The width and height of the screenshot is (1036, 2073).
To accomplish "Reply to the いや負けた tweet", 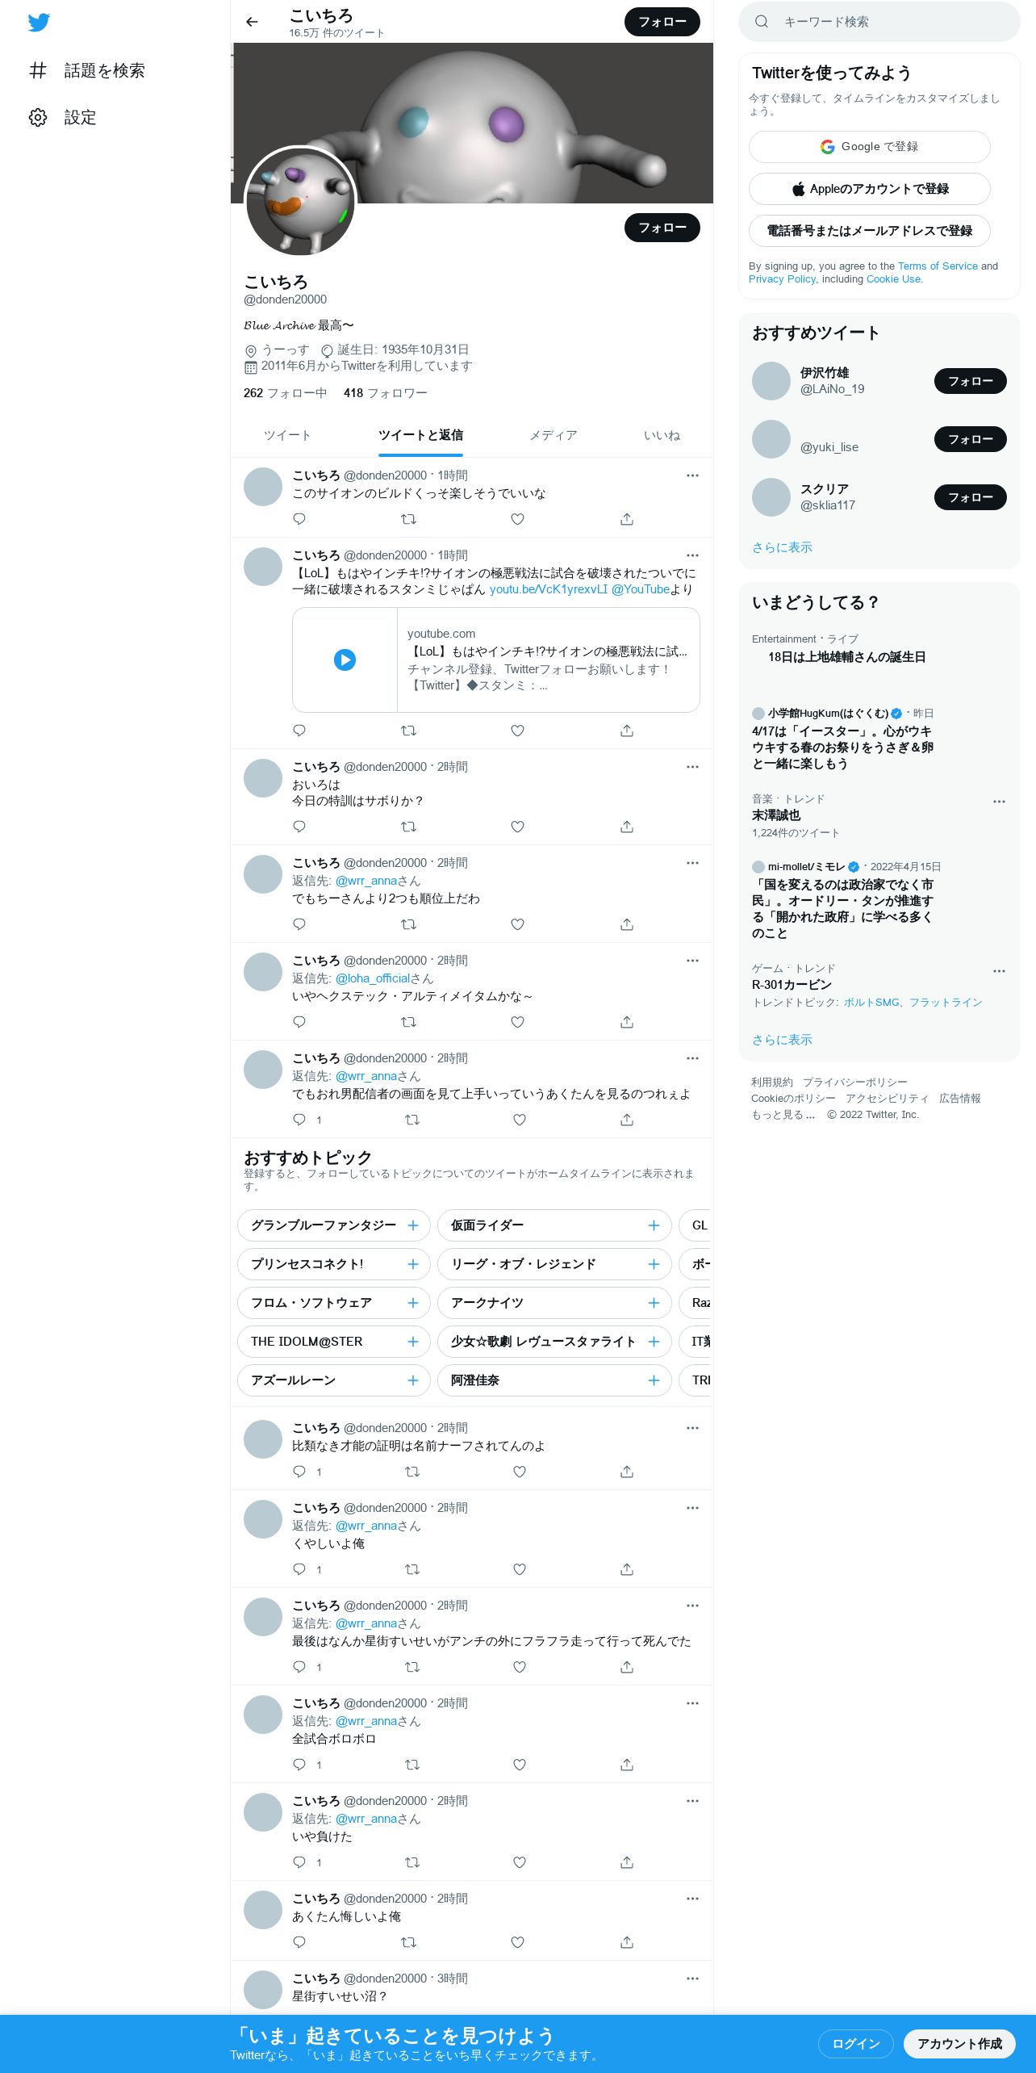I will [x=299, y=1862].
